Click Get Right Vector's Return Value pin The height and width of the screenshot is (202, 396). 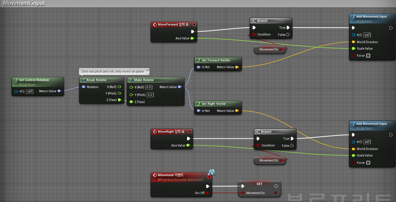(237, 111)
